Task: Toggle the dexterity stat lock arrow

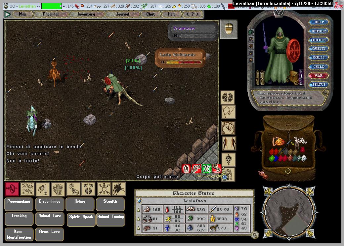Action: coord(139,219)
